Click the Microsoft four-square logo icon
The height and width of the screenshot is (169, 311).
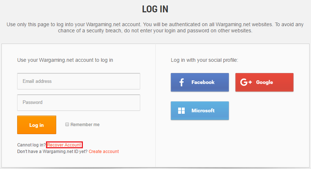click(181, 110)
